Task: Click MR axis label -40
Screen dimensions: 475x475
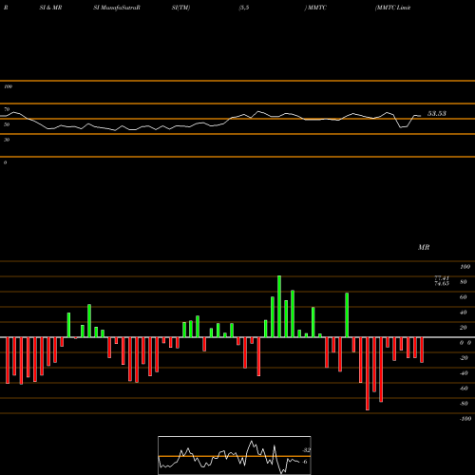Action: pos(464,373)
